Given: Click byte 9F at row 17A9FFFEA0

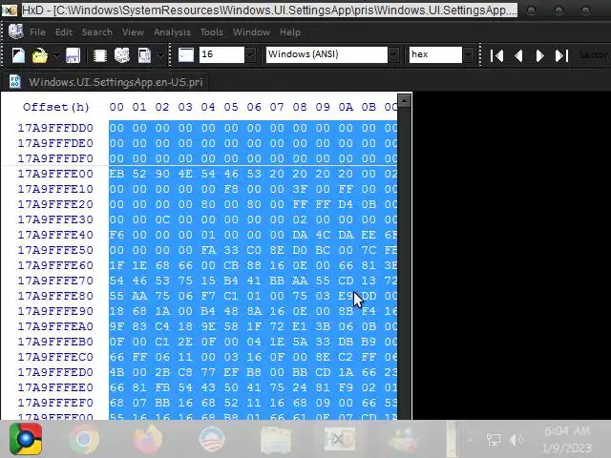Looking at the screenshot, I should [116, 326].
